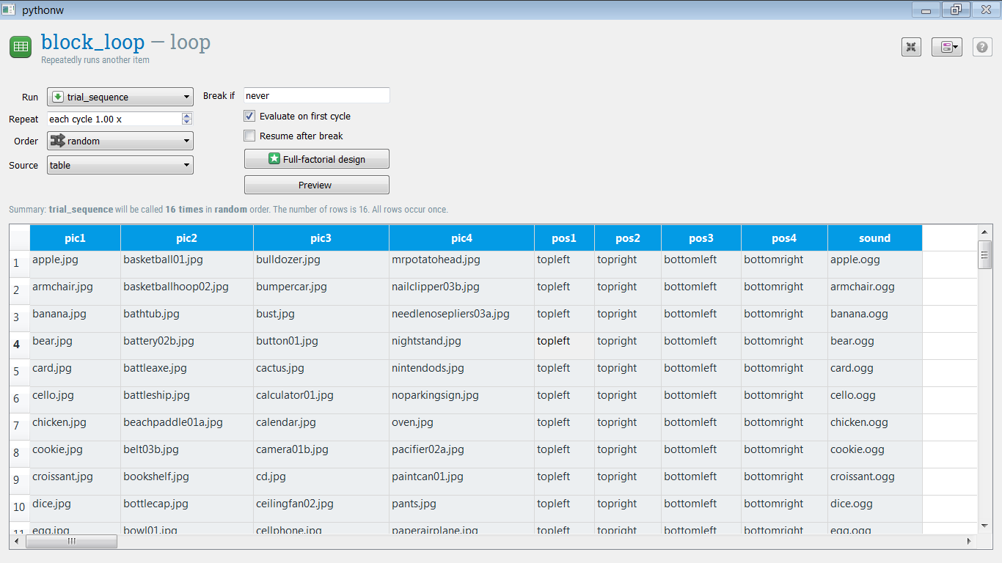Enable Resume after break checkbox
1002x563 pixels.
coord(249,136)
